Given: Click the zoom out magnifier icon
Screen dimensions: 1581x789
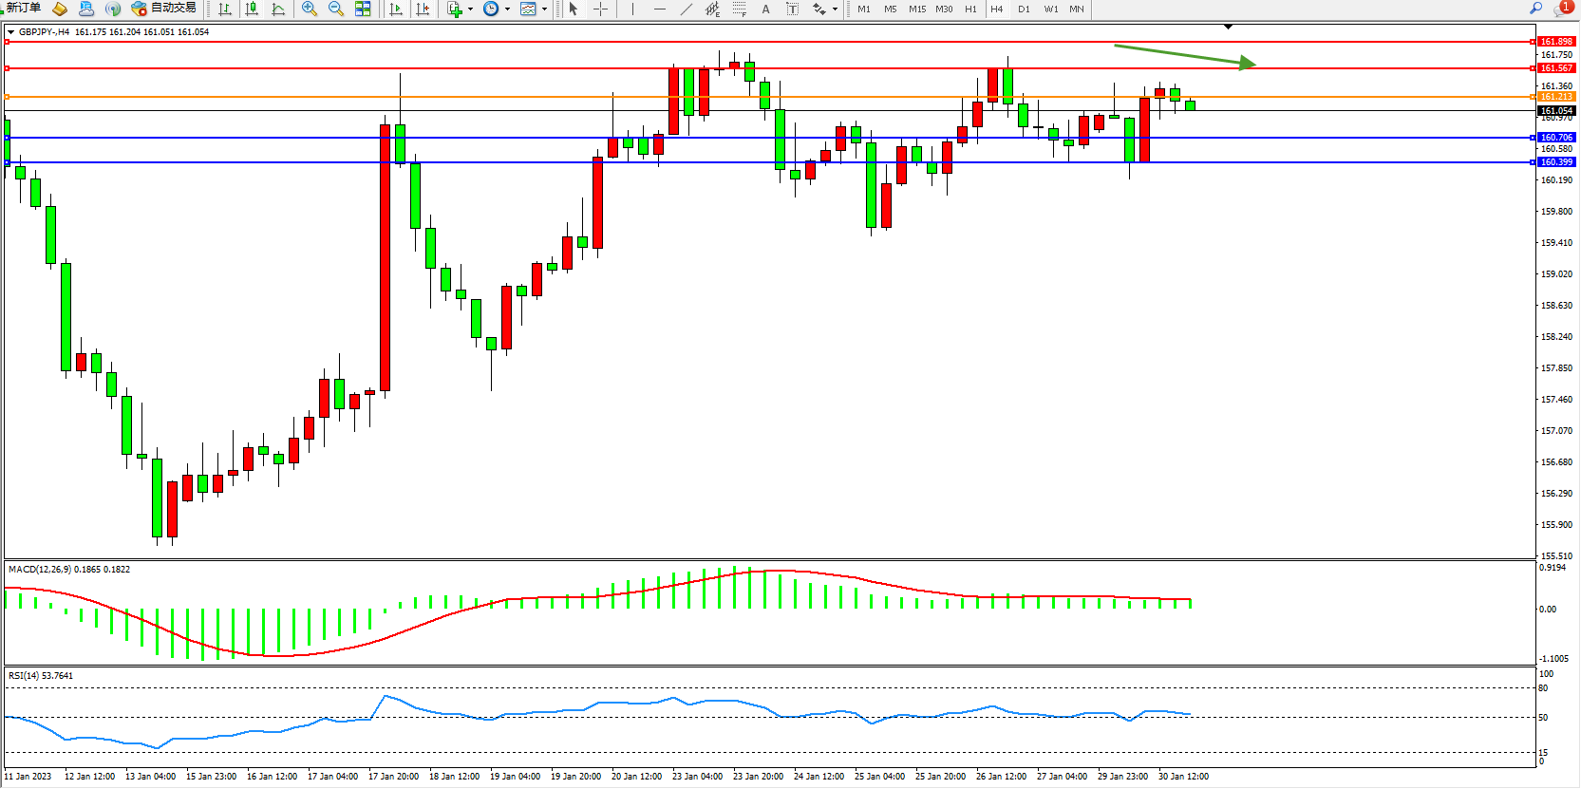Looking at the screenshot, I should coord(335,9).
